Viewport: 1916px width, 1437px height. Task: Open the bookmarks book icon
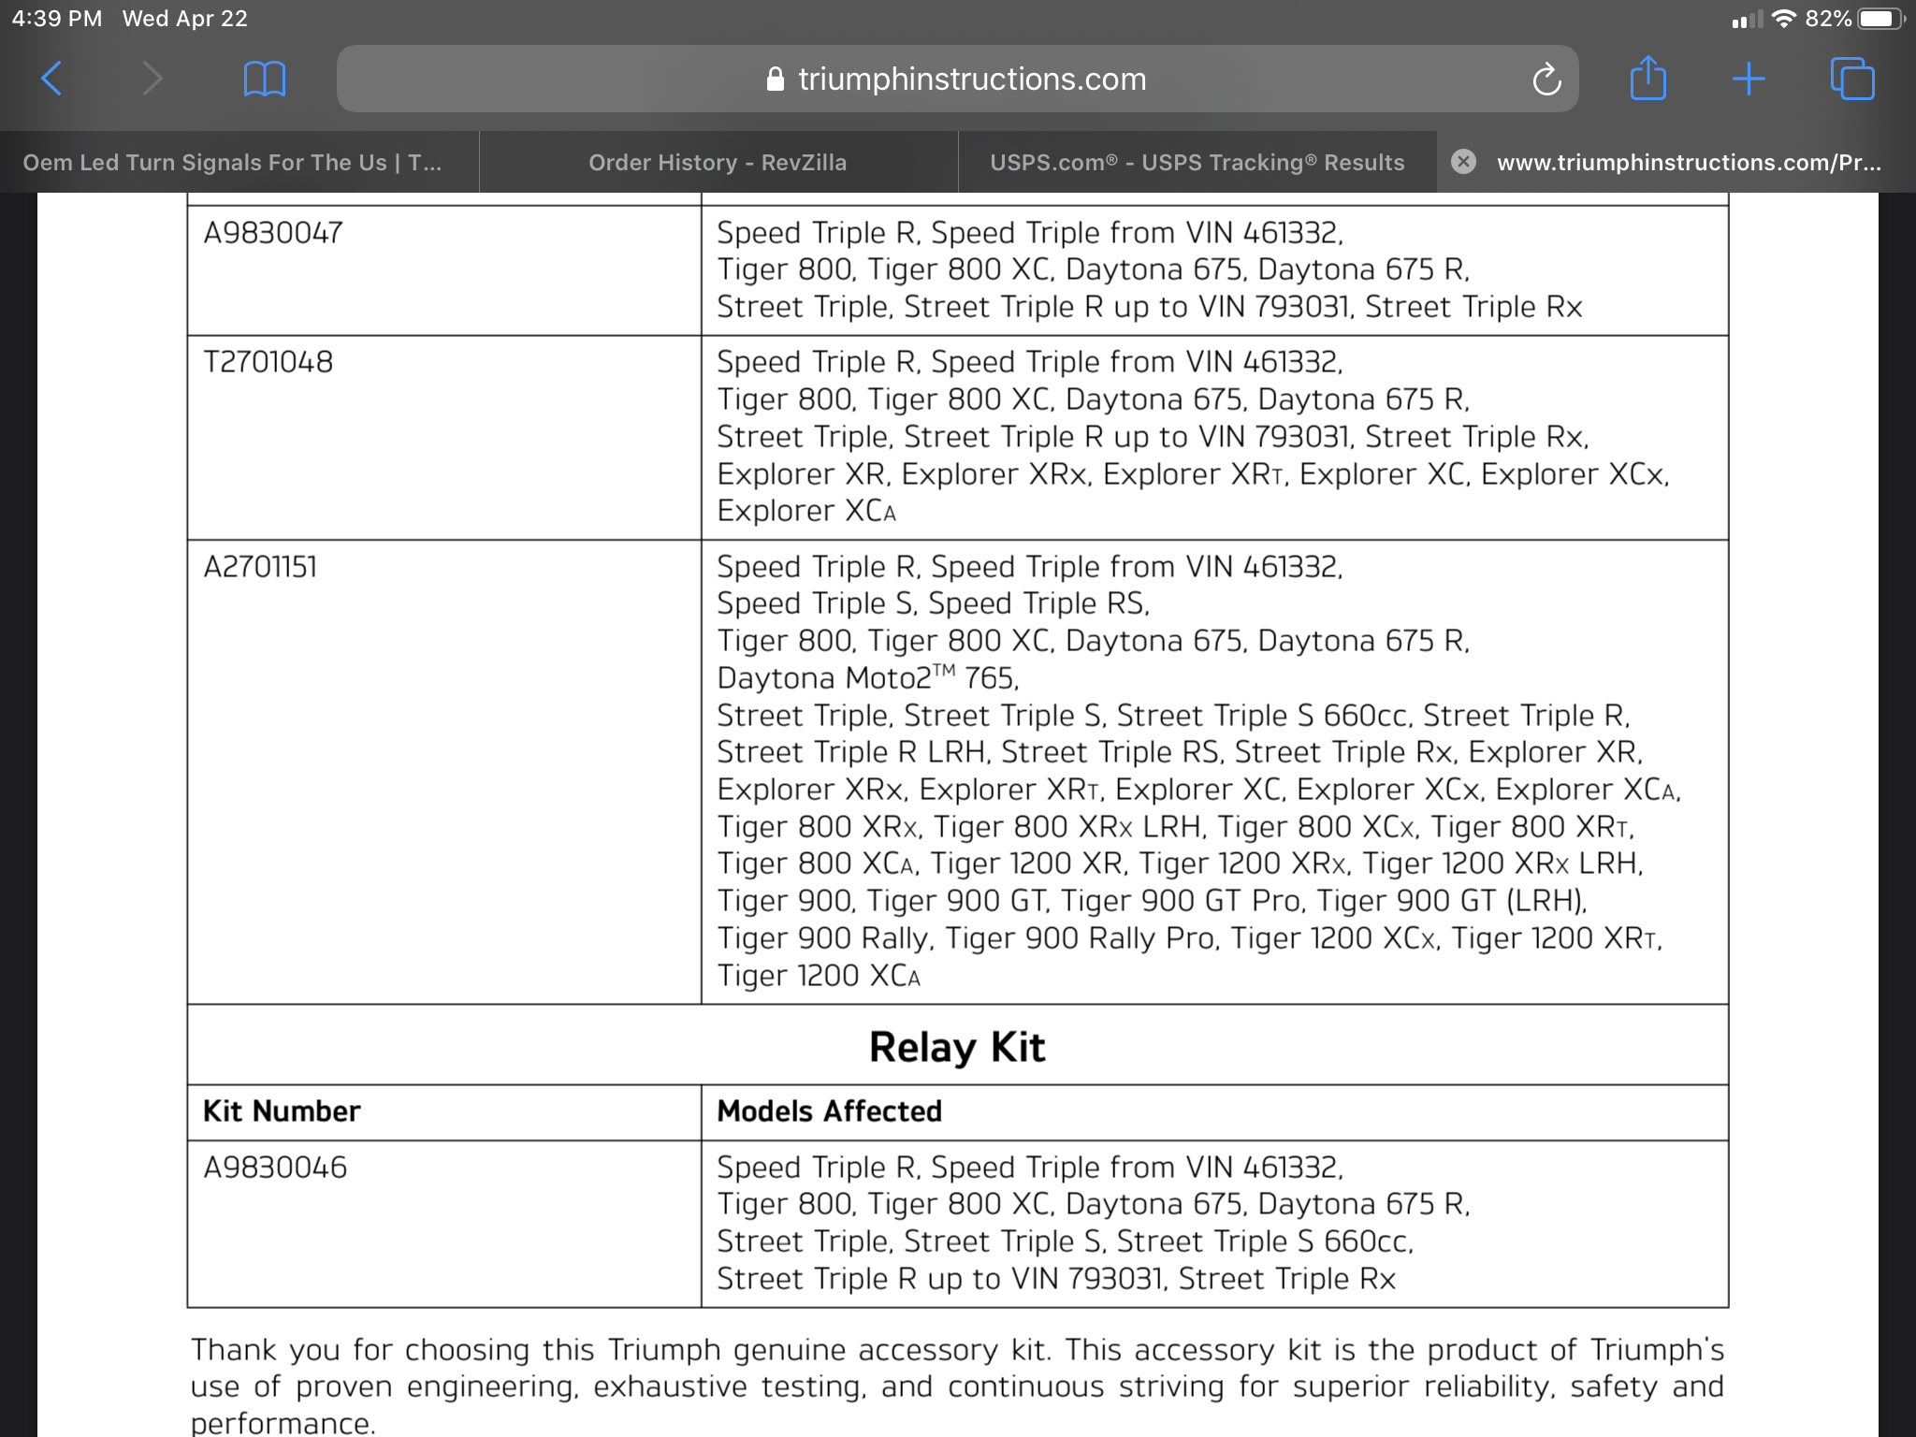point(264,79)
